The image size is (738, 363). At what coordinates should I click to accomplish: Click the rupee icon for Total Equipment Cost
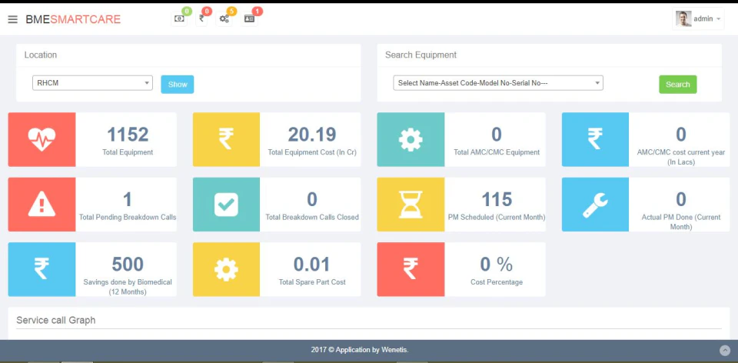226,139
